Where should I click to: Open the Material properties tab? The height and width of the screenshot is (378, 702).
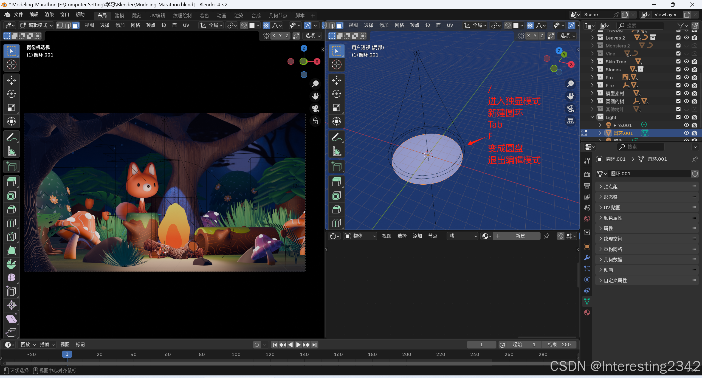tap(587, 312)
